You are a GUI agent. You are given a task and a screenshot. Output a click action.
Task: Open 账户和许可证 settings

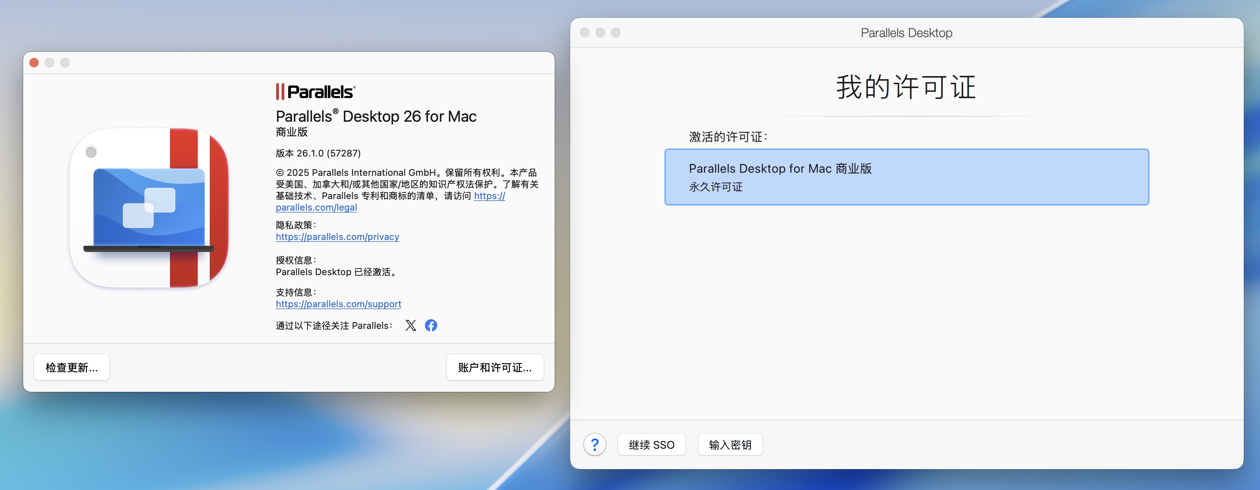494,367
